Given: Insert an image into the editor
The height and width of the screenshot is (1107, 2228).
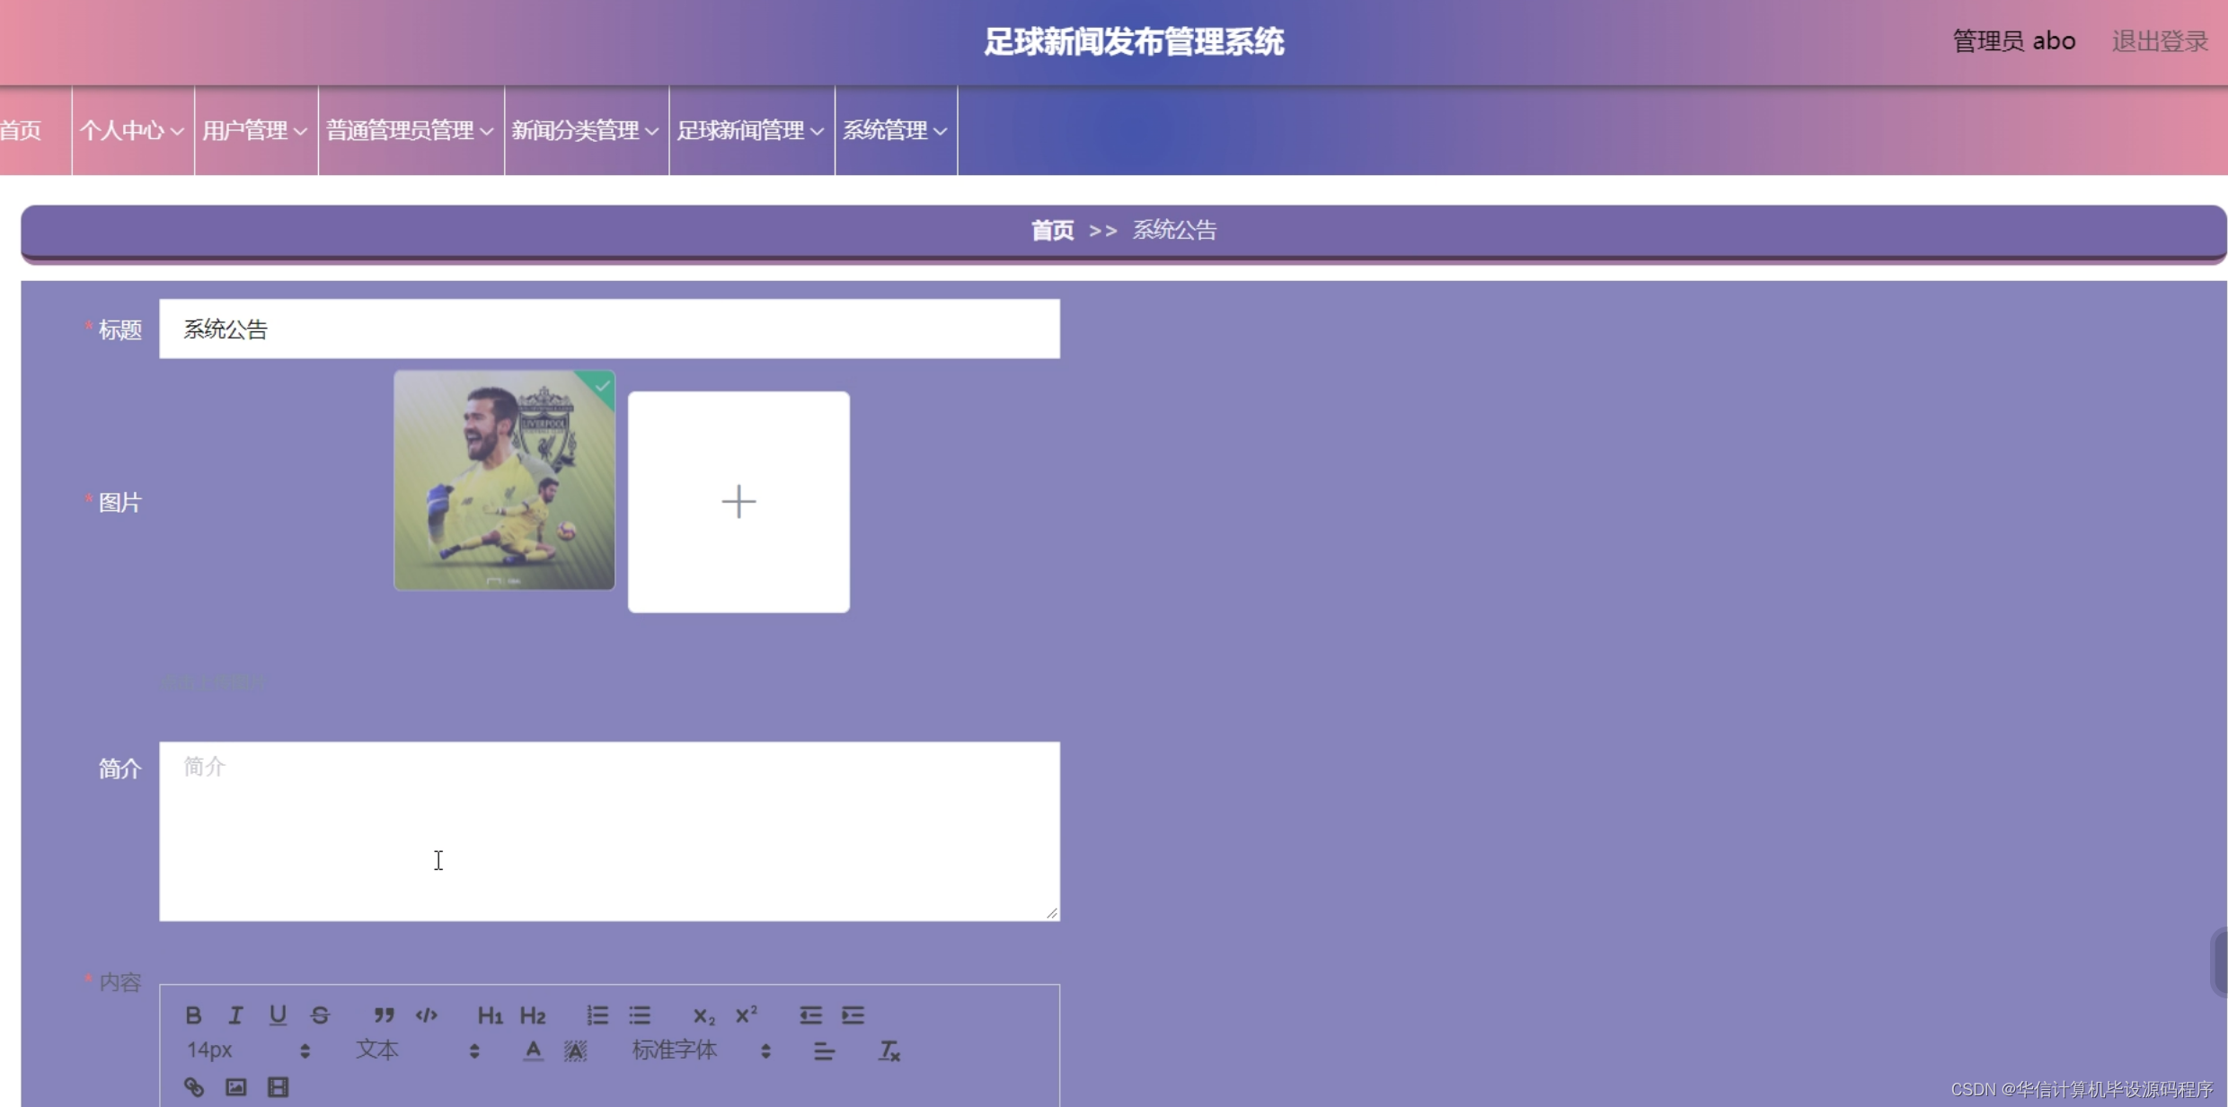Looking at the screenshot, I should [235, 1085].
